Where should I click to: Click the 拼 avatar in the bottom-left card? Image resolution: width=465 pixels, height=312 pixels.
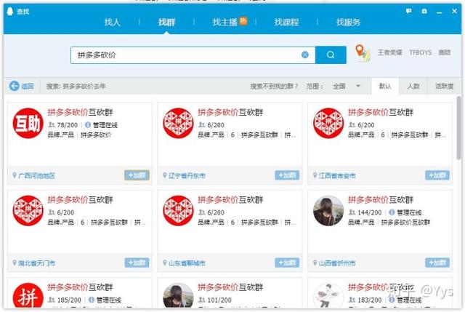(x=28, y=298)
